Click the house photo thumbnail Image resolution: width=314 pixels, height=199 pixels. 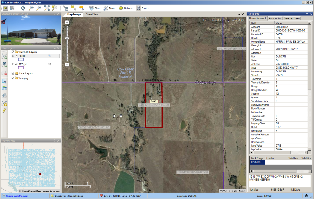coord(31,30)
